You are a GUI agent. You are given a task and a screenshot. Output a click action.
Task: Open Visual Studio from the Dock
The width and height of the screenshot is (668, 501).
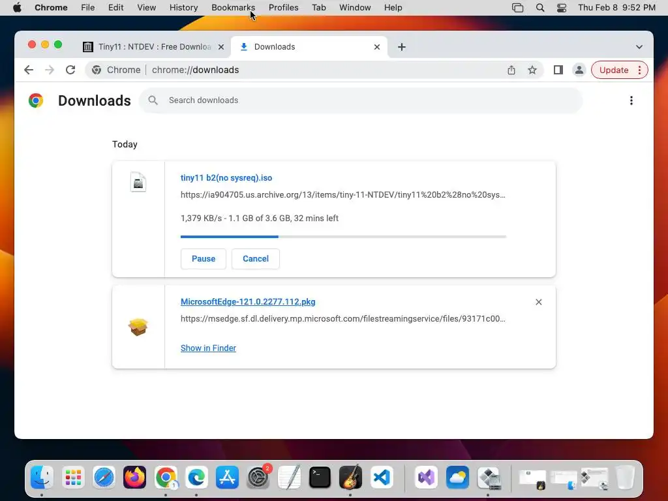(426, 477)
